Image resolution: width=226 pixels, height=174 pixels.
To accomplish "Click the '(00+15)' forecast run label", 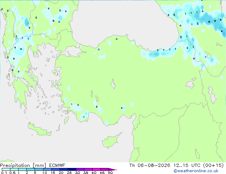I will pos(213,165).
